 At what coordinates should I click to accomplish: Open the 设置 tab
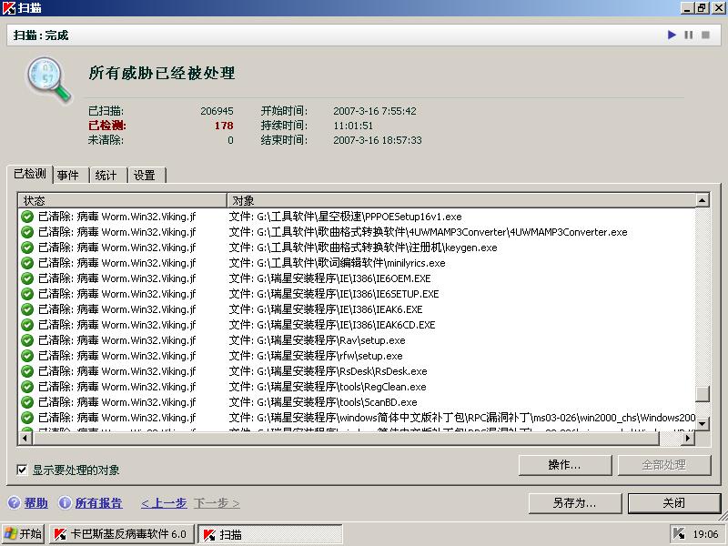[145, 176]
